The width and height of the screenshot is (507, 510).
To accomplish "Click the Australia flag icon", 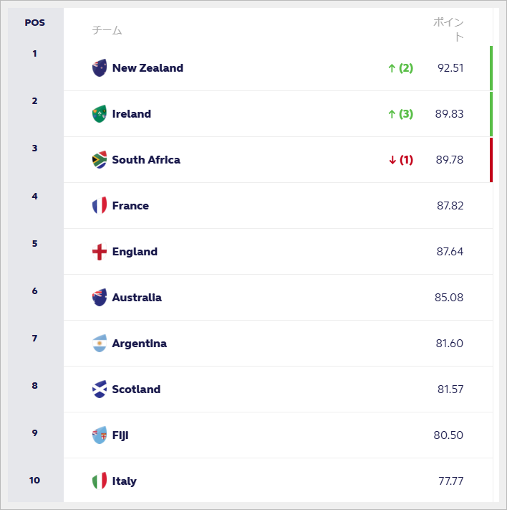I will click(100, 298).
